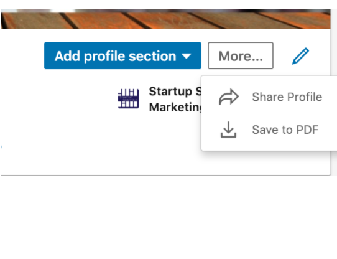Click the "Profile" word in Share Profile
Screen dimensions: 337x259
coord(305,97)
